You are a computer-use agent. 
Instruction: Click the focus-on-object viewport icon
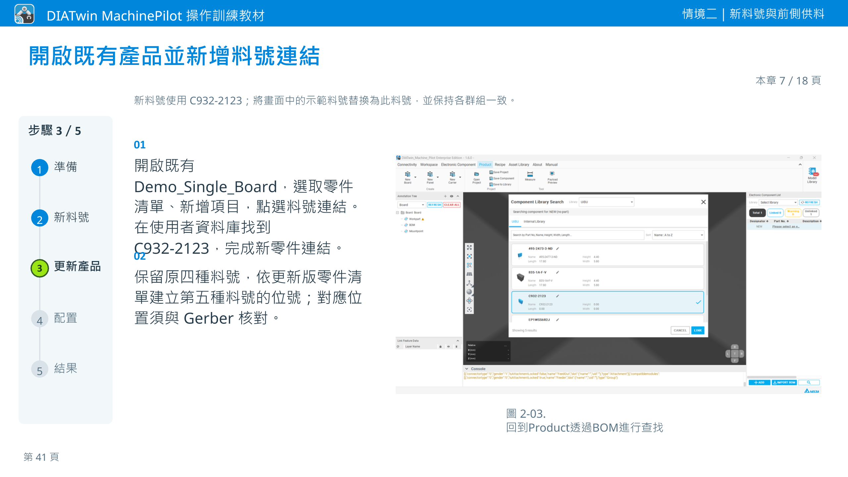[x=469, y=256]
